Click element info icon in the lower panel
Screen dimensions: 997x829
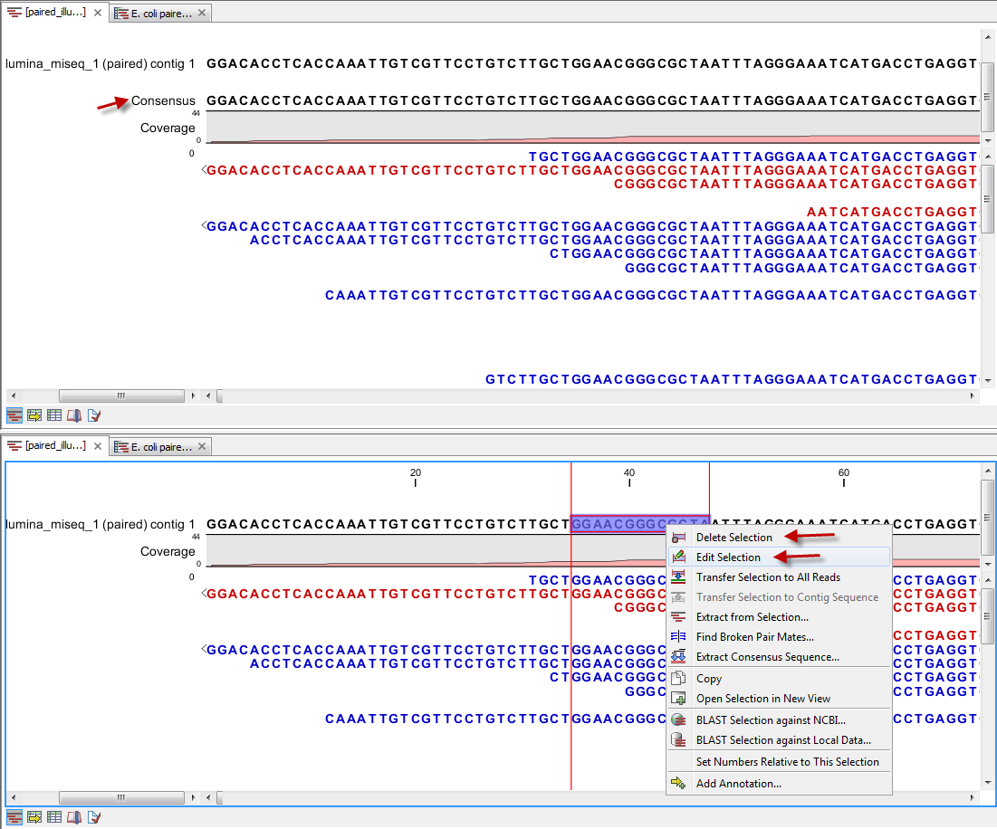point(94,815)
